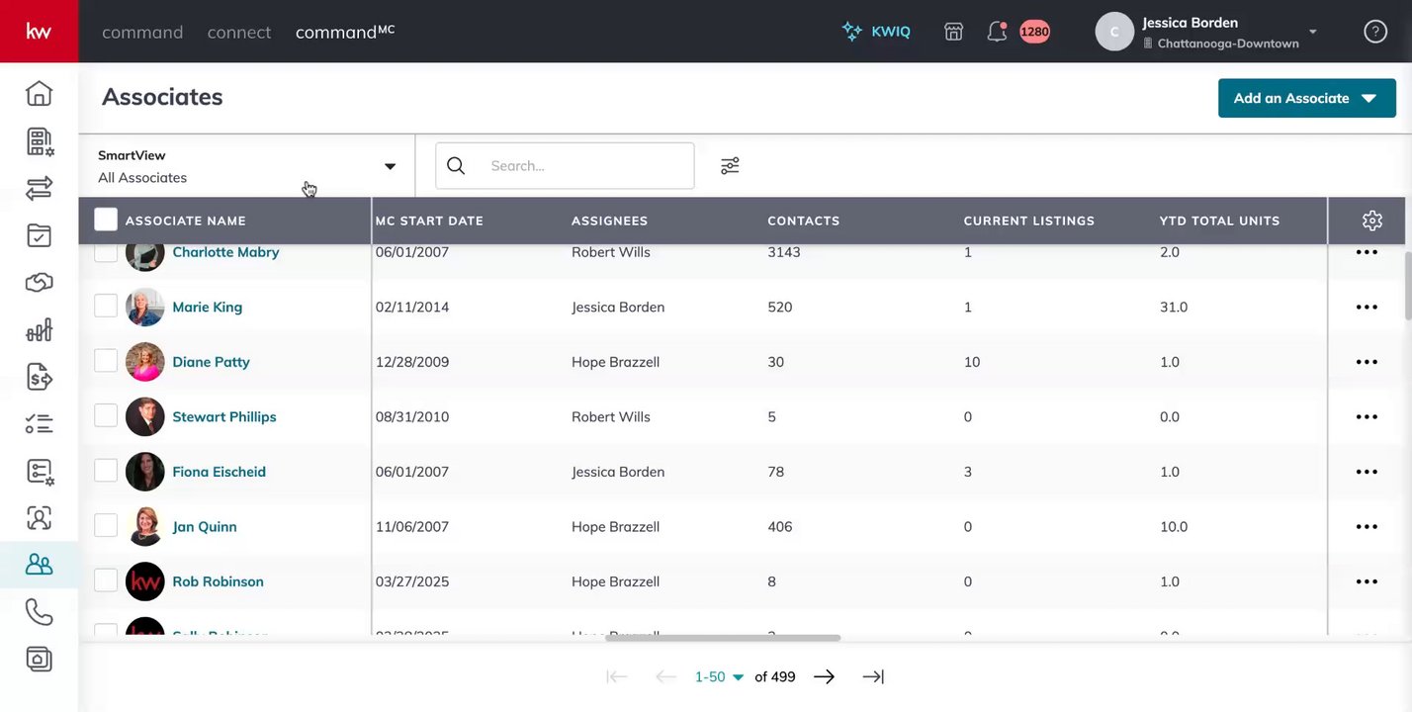Open the folder checkmark sidebar icon
This screenshot has width=1412, height=712.
39,235
